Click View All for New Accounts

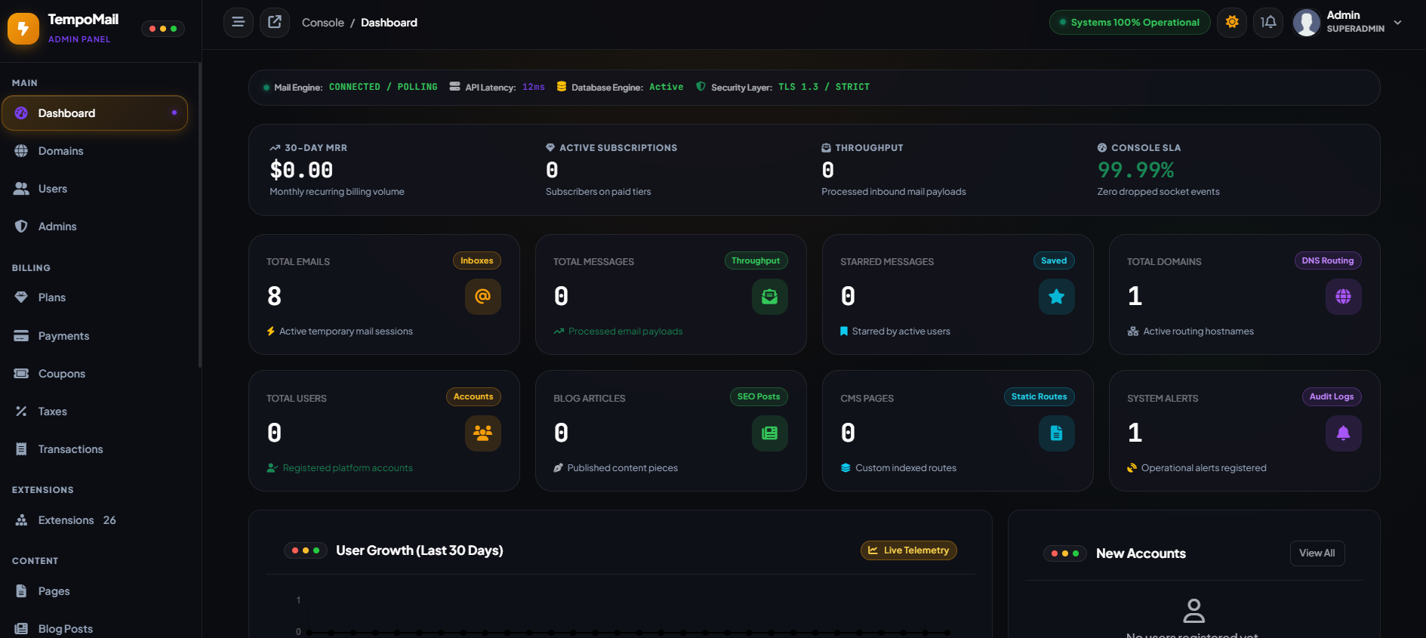[x=1317, y=553]
